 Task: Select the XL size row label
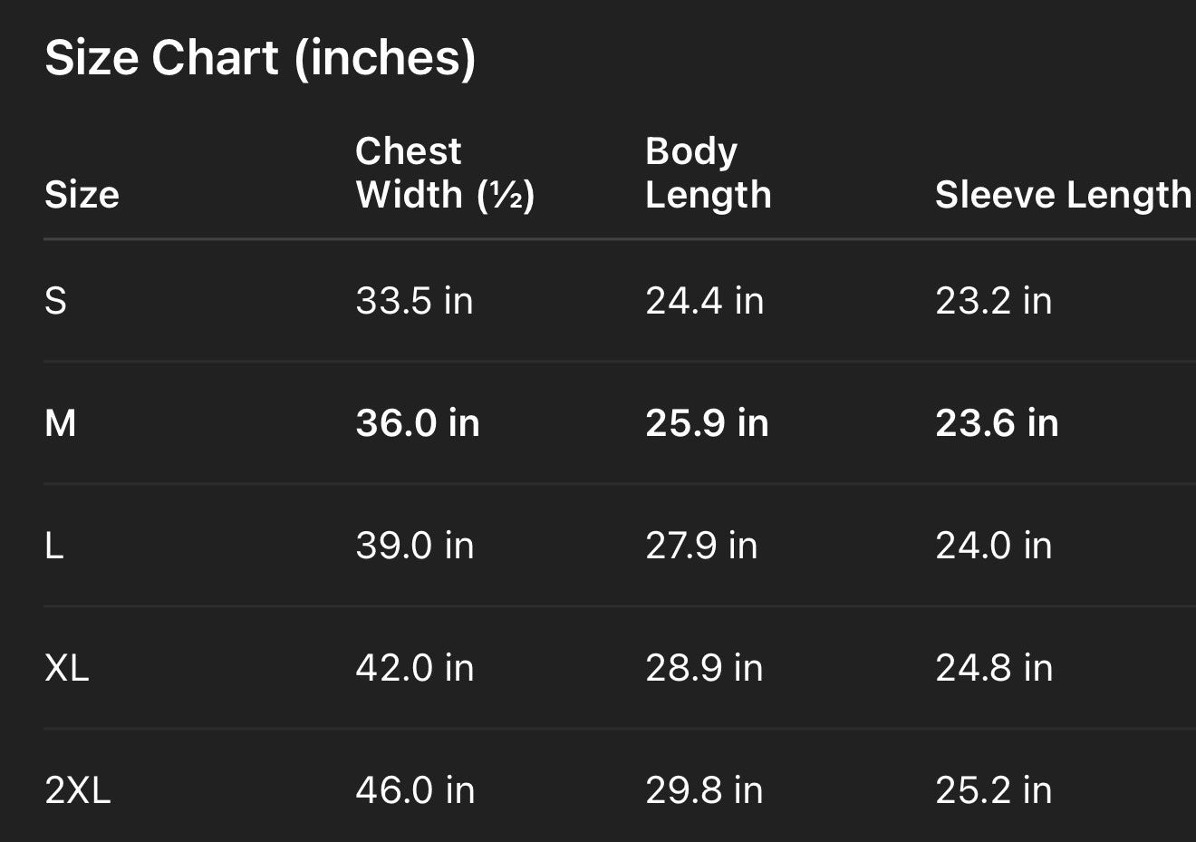[67, 668]
